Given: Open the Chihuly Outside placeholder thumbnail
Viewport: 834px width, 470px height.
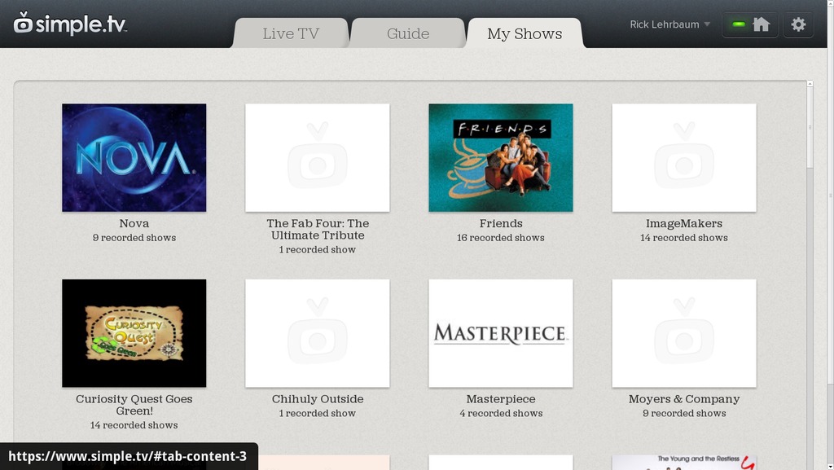Looking at the screenshot, I should pos(318,333).
